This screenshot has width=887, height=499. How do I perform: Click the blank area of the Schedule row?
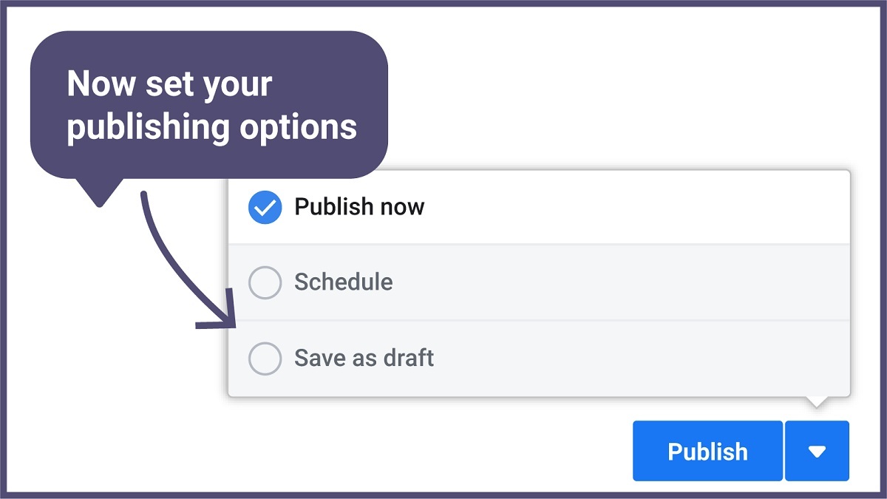point(621,282)
